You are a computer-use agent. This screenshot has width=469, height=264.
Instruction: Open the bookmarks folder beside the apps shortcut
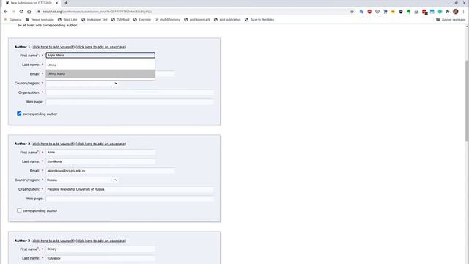coord(40,20)
